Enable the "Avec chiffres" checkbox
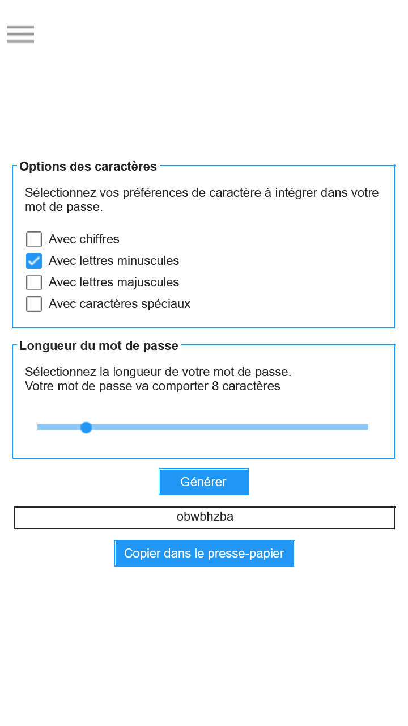Image resolution: width=408 pixels, height=726 pixels. coord(34,239)
